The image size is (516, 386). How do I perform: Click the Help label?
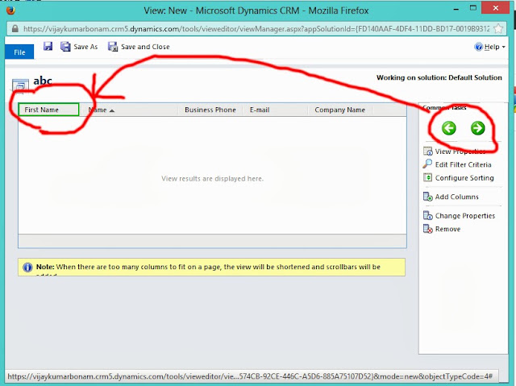point(492,47)
